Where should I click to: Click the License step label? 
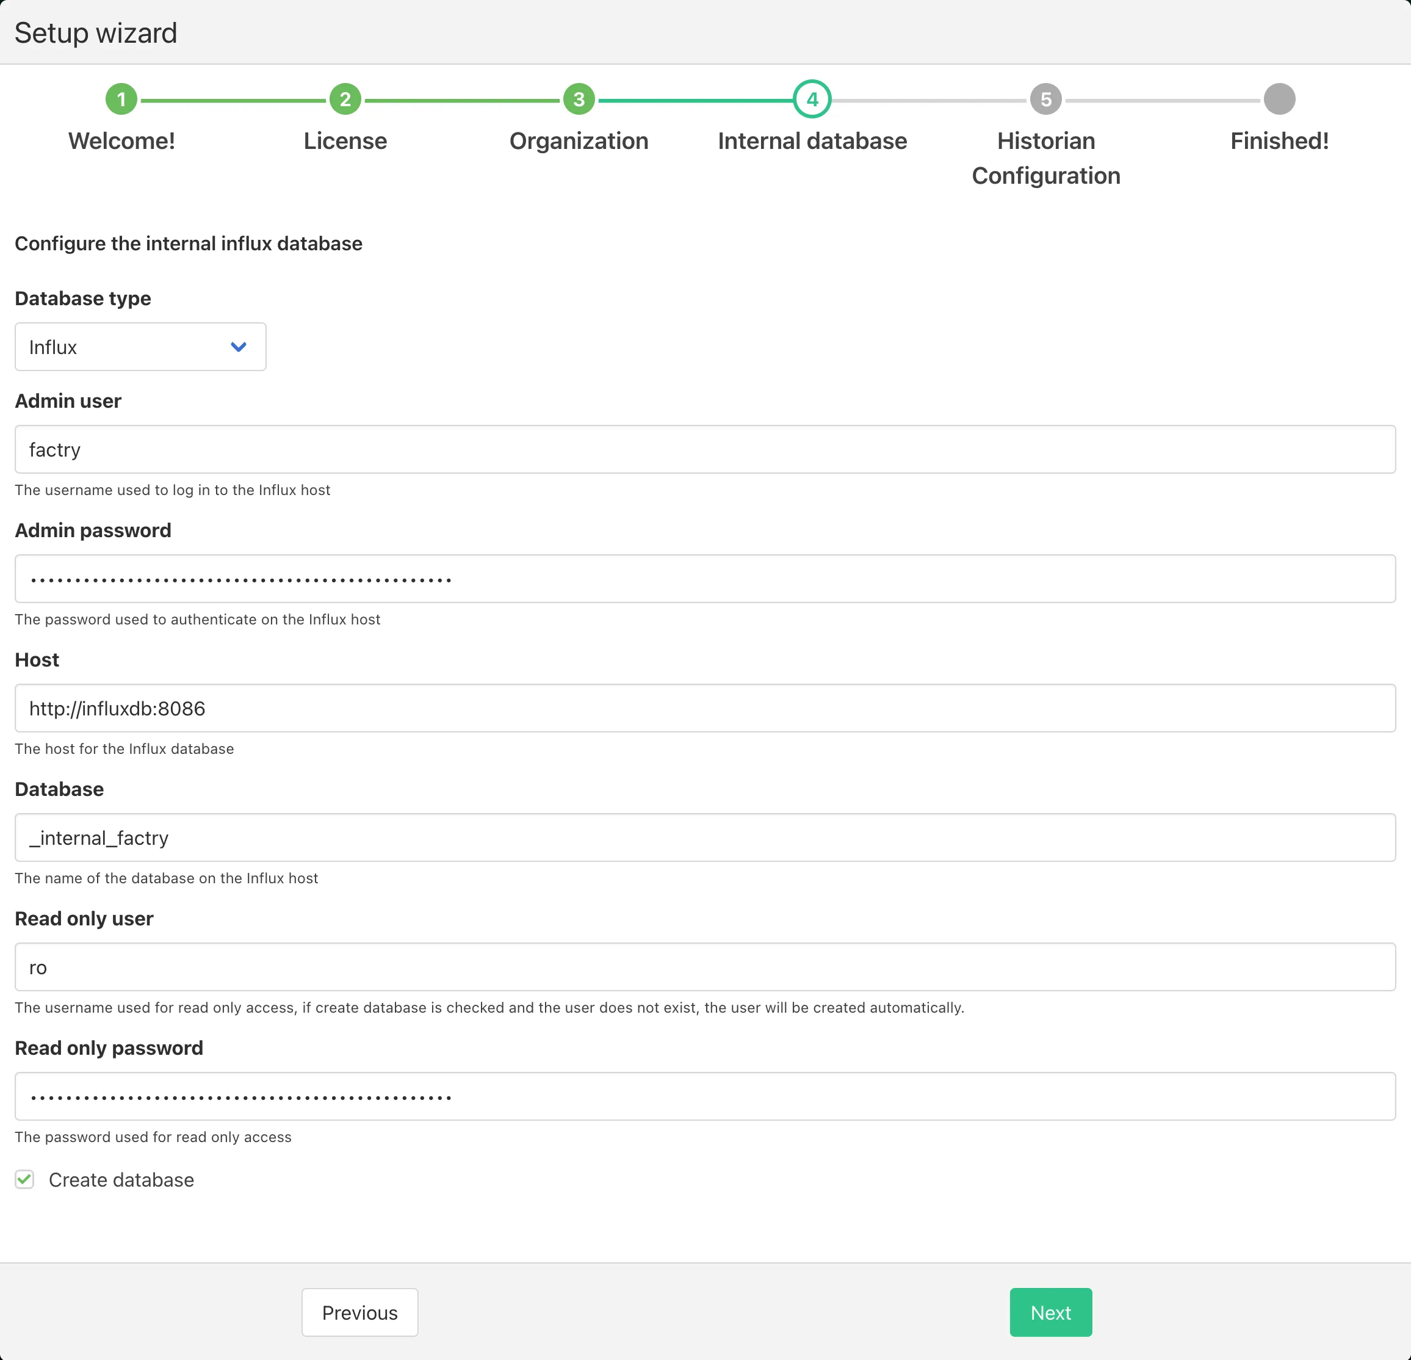[x=345, y=141]
